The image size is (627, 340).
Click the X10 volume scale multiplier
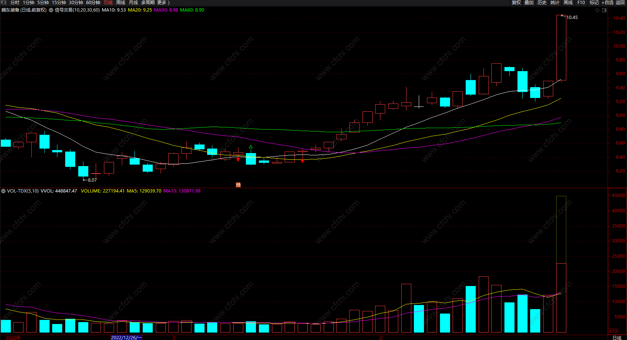click(613, 331)
